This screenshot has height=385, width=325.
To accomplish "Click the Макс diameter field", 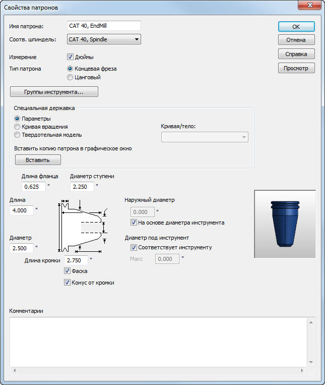I will pos(167,259).
